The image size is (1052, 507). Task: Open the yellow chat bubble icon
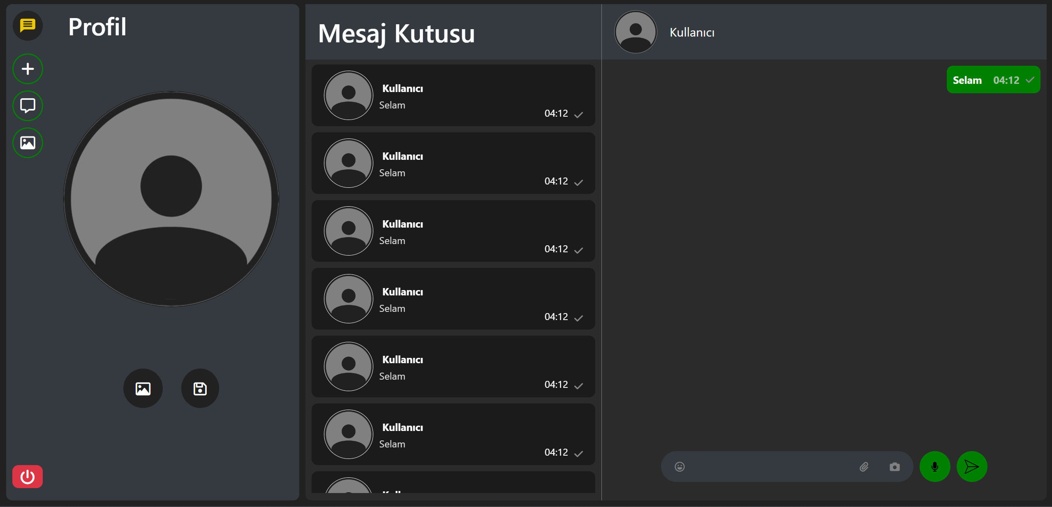(x=27, y=26)
